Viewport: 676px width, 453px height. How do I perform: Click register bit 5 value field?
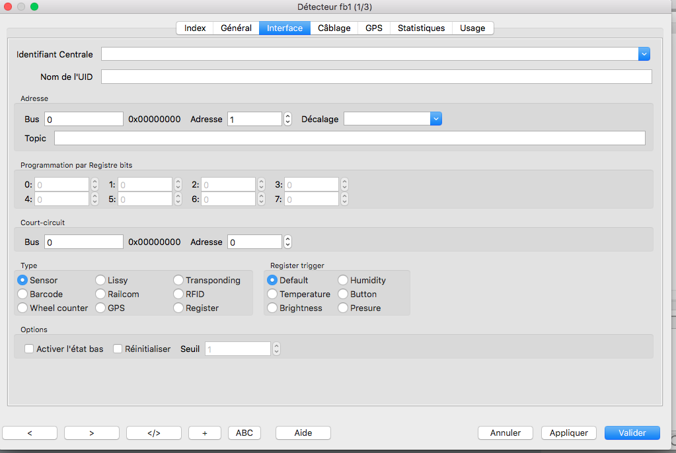(145, 199)
